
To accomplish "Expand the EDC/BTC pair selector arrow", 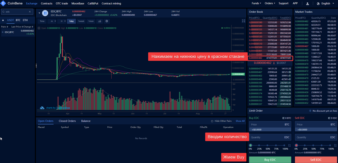I will (40, 13).
